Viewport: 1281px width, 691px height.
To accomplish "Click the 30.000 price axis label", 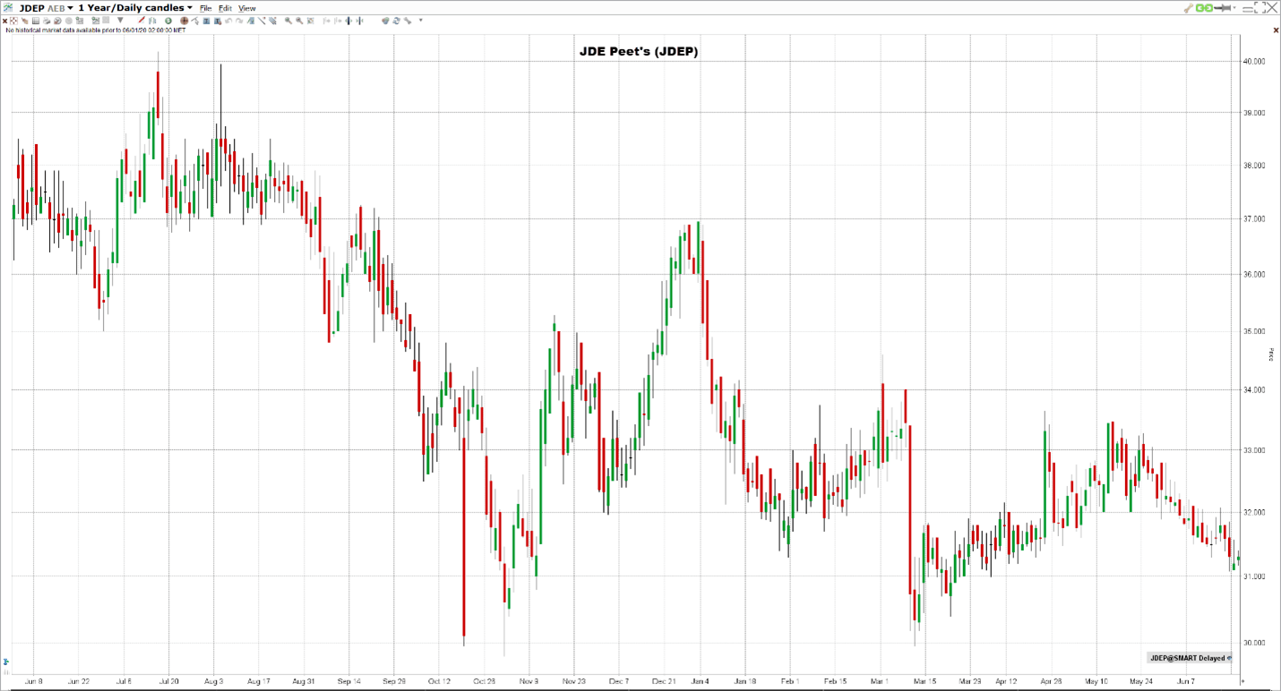I will coord(1253,644).
